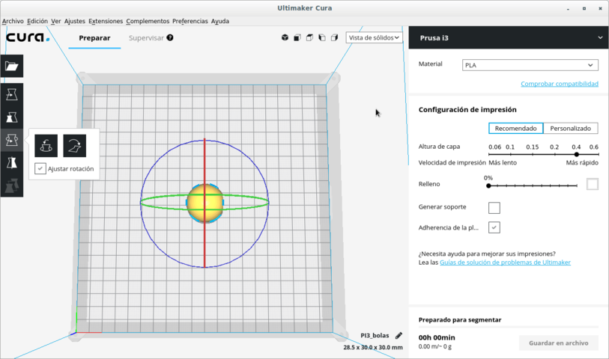Click Guardar en archivo button
This screenshot has height=359, width=609.
coord(559,343)
